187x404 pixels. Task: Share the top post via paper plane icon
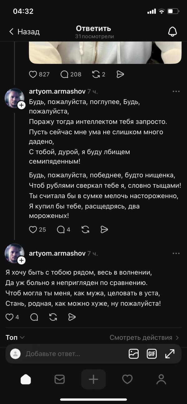point(120,74)
